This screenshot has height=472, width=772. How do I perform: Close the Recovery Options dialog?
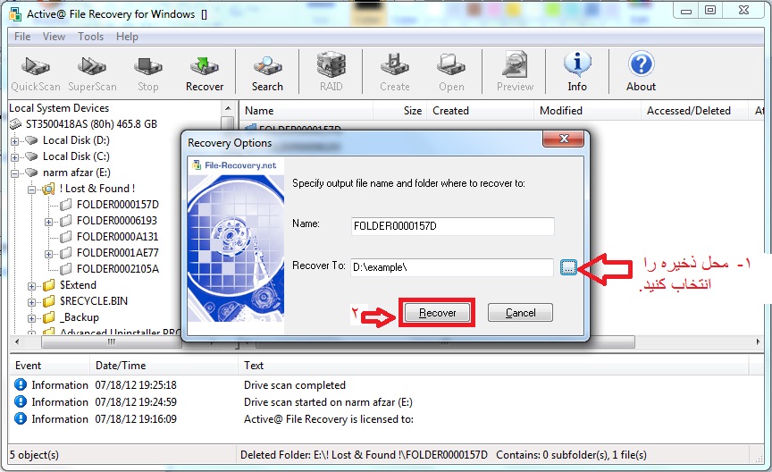coord(564,139)
